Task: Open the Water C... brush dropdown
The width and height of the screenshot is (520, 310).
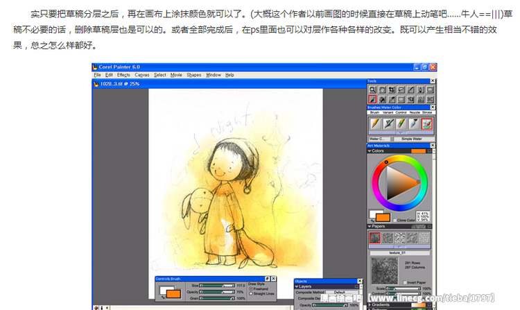Action: 379,139
